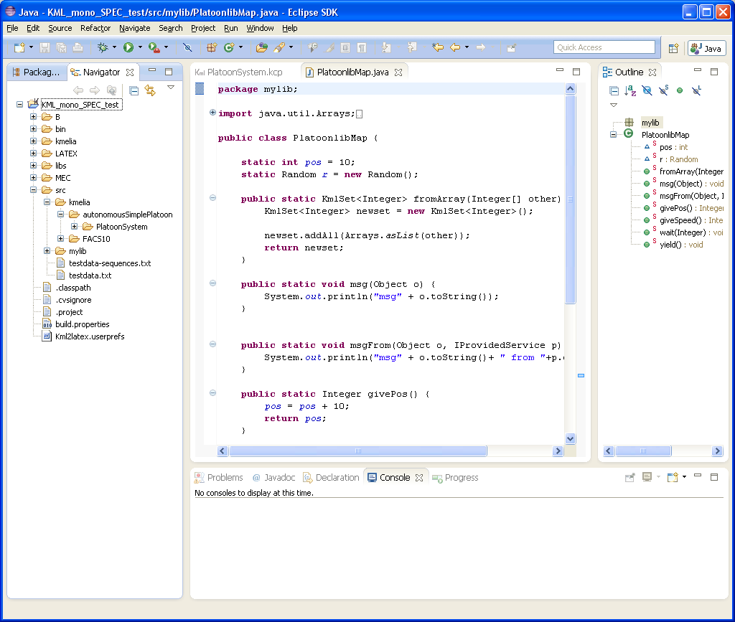Viewport: 735px width, 622px height.
Task: Click Collapse All in Navigator panel
Action: pyautogui.click(x=134, y=90)
